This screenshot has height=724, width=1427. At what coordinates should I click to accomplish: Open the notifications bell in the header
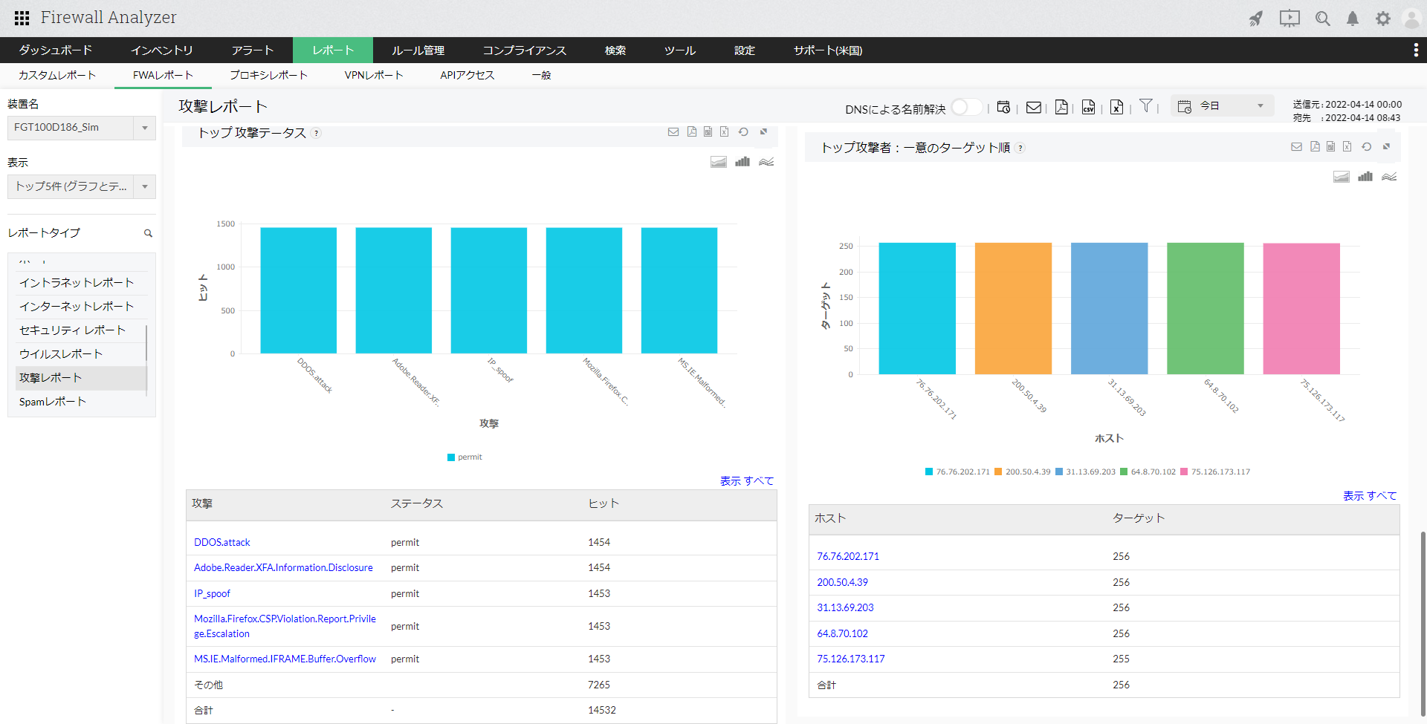1353,19
